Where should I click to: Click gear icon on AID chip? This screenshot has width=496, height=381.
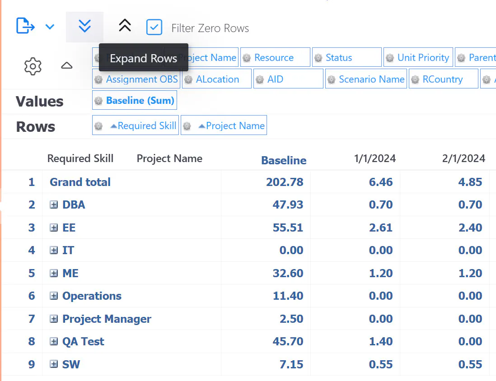click(x=260, y=79)
